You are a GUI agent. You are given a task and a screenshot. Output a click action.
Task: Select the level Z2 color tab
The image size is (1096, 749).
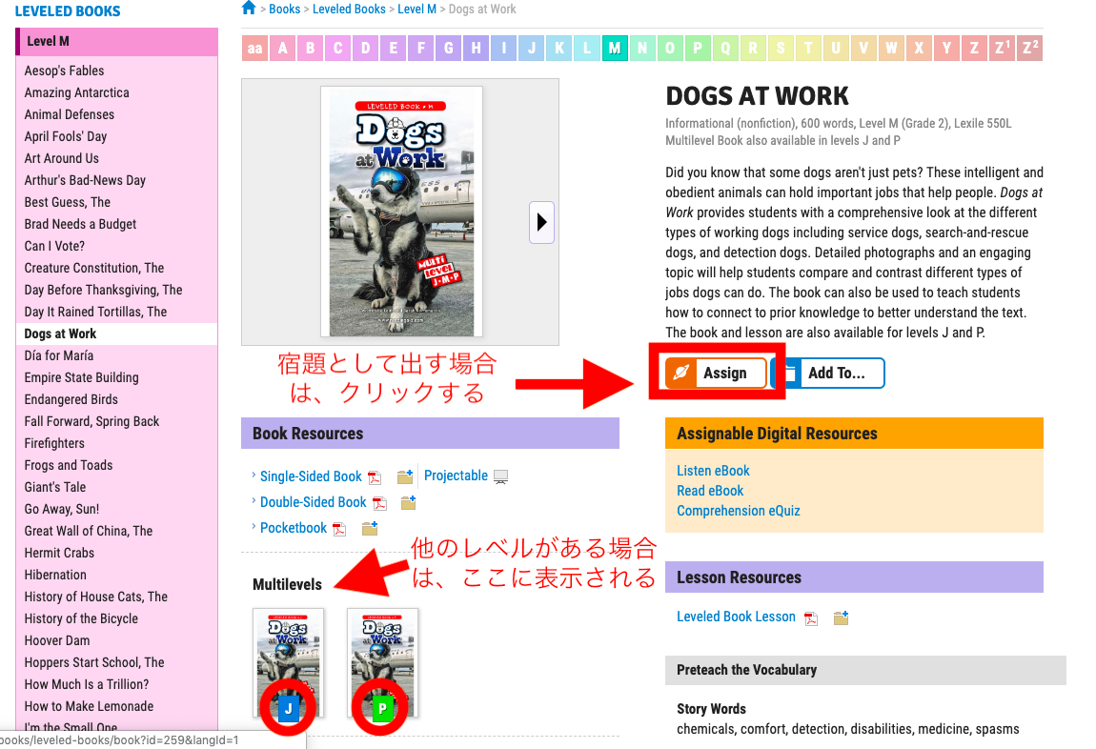click(1029, 49)
